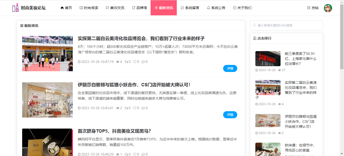
Task: Click comment icon on 白云美湾 article
Action: point(143,62)
